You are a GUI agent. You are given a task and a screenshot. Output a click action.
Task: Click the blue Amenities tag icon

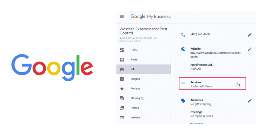point(183,101)
